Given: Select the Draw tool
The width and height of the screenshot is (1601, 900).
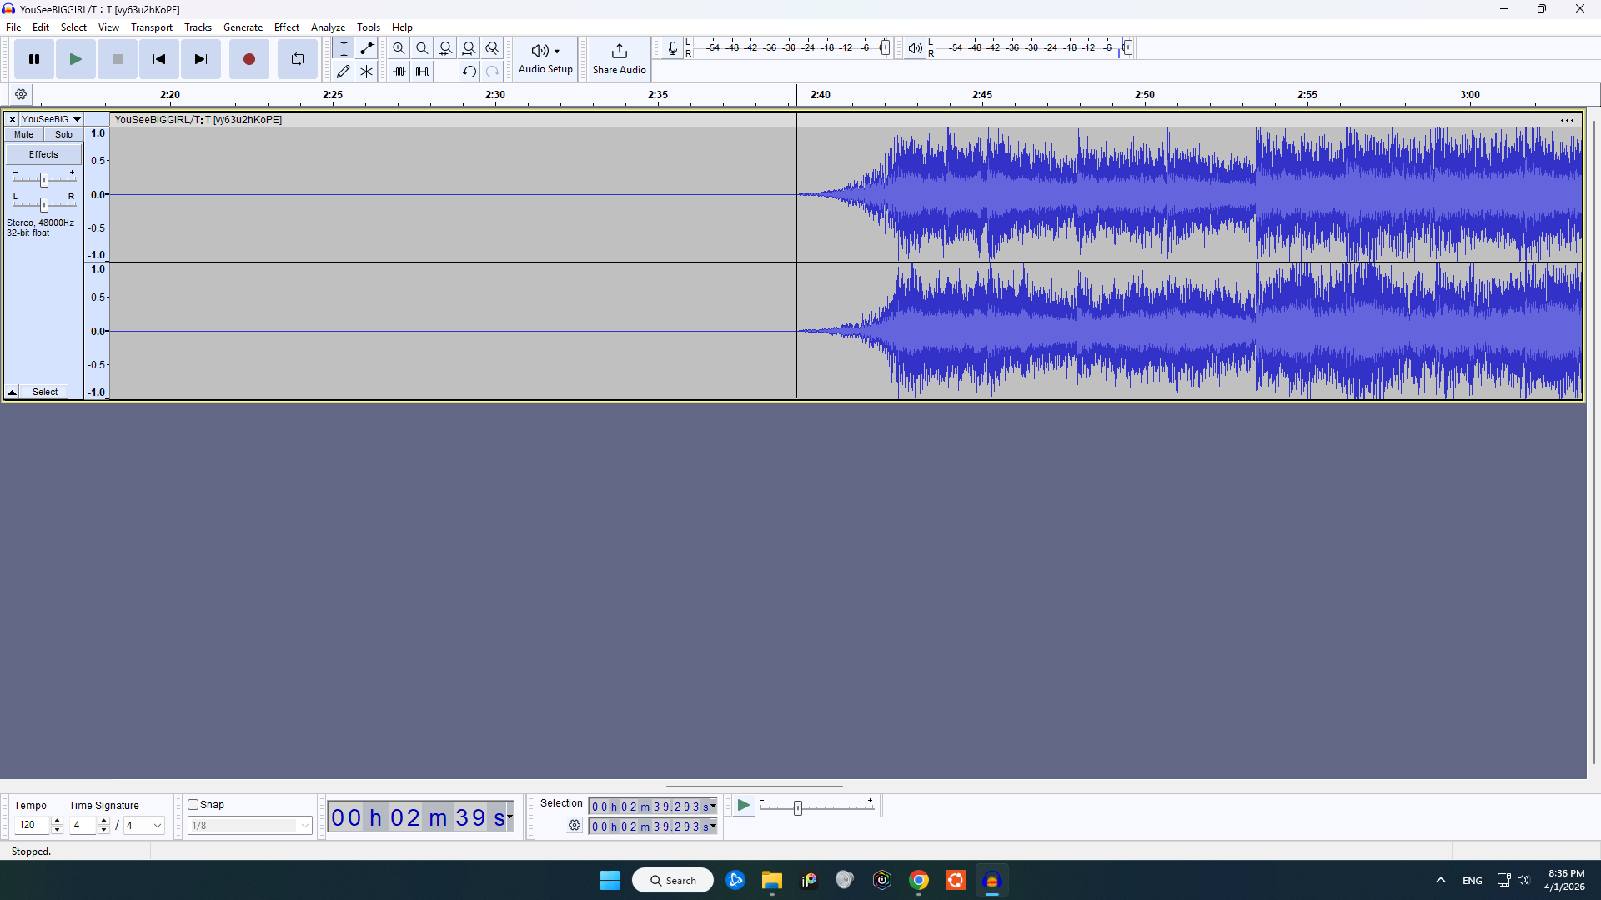Looking at the screenshot, I should [x=343, y=71].
